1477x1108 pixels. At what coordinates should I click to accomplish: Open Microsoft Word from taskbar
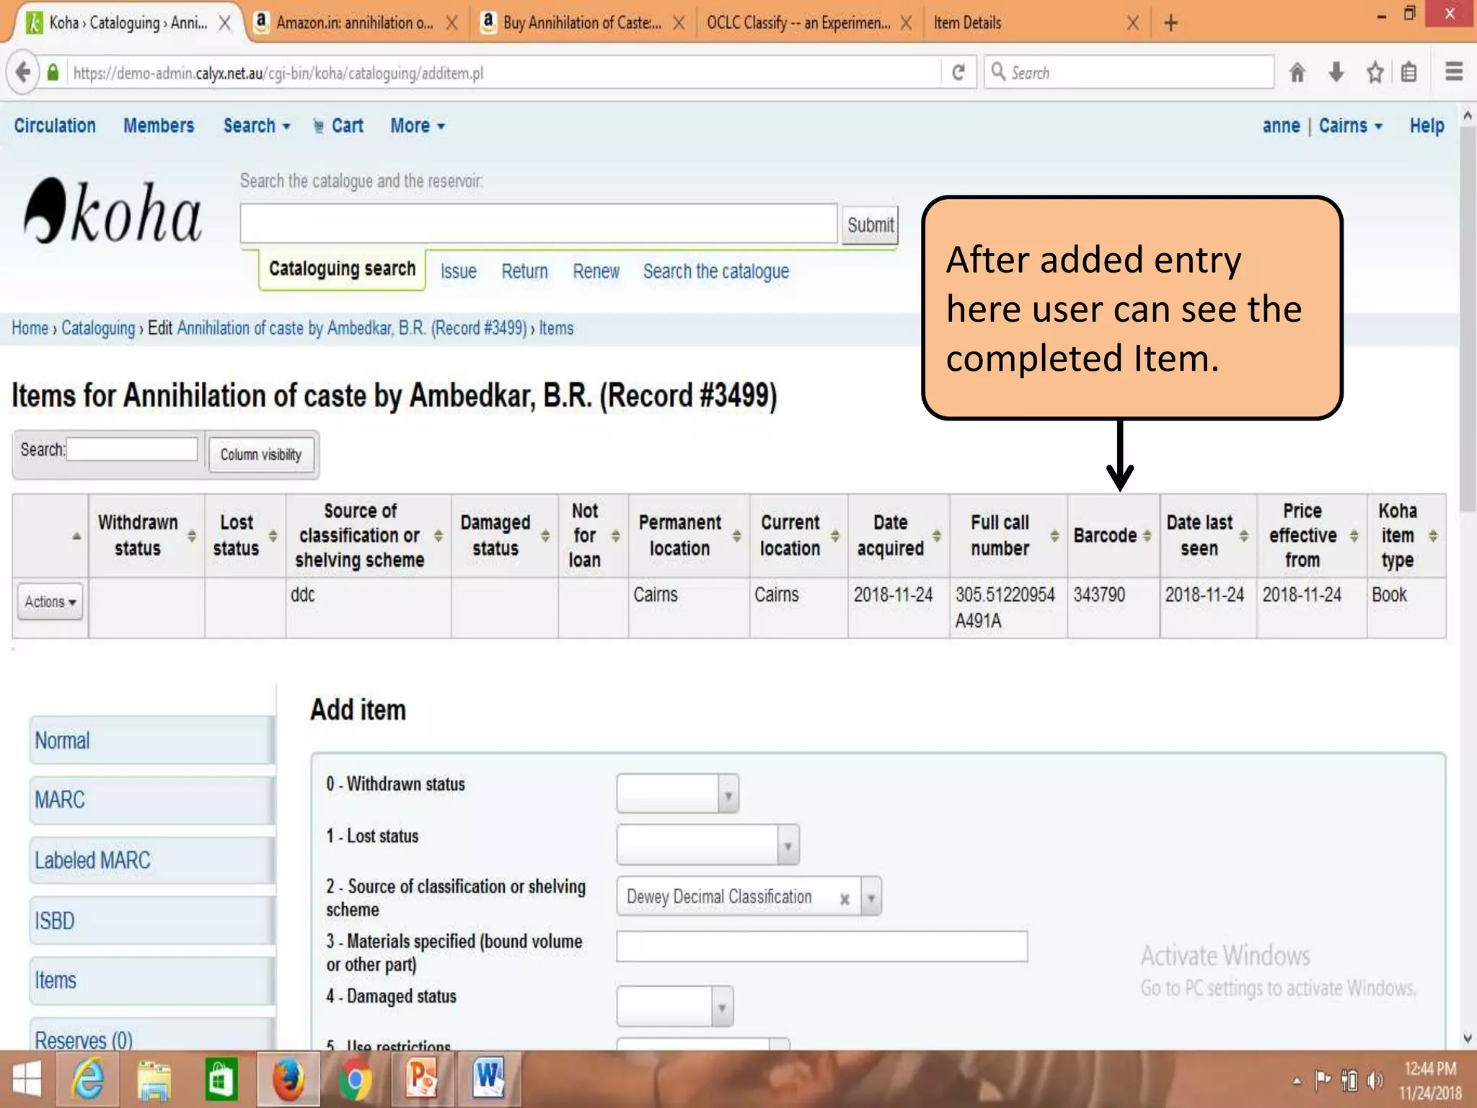488,1080
